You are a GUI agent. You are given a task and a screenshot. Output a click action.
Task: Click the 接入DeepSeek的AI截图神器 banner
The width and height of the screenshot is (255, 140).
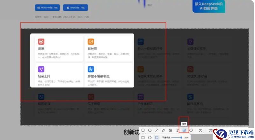209,6
